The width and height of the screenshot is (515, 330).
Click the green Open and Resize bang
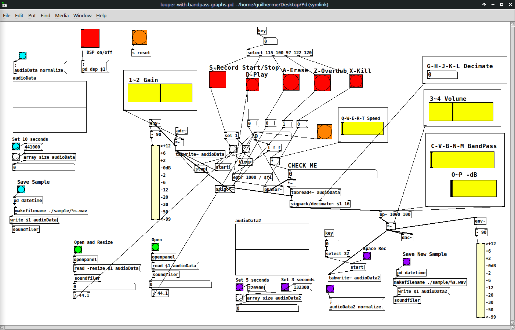78,250
